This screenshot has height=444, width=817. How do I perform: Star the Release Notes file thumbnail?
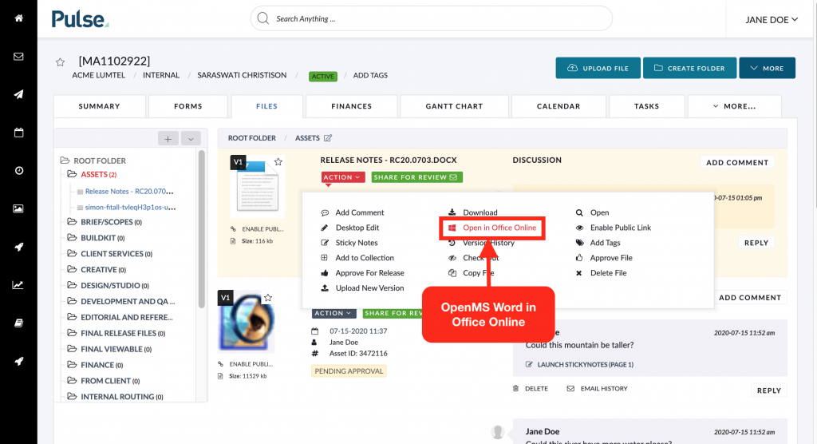(278, 162)
